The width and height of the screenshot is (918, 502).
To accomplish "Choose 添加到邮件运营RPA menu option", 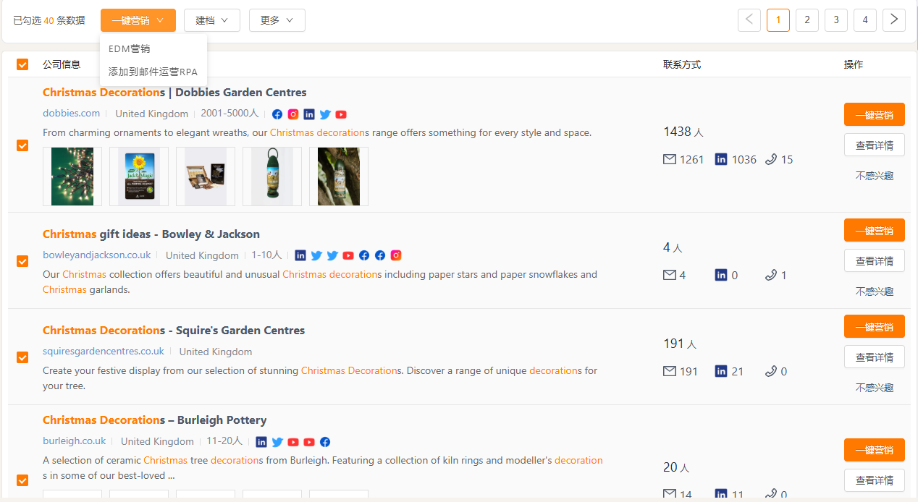I will [x=153, y=72].
